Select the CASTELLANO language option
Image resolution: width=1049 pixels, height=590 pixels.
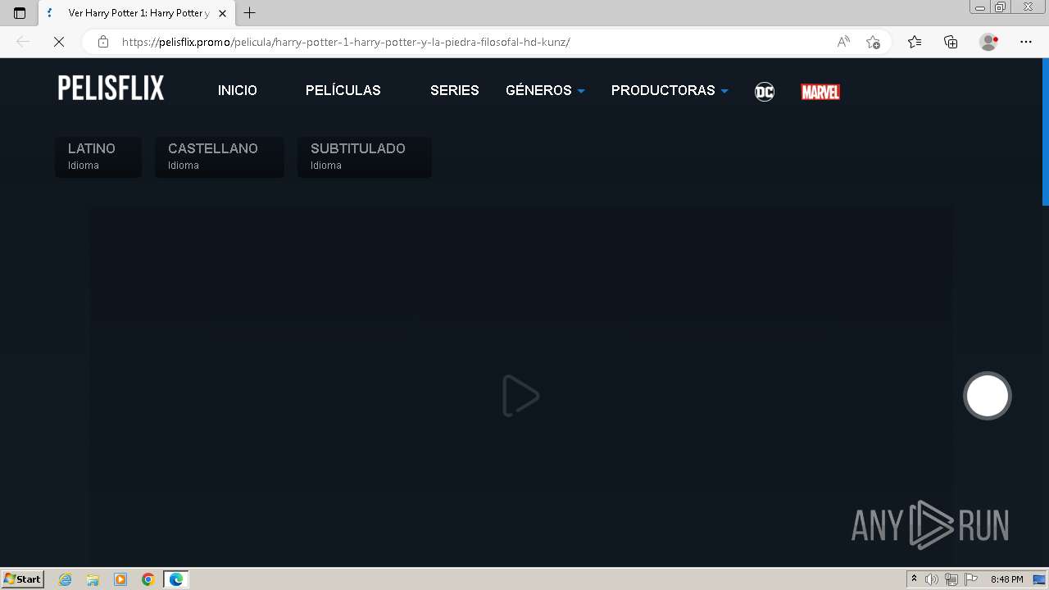click(220, 157)
